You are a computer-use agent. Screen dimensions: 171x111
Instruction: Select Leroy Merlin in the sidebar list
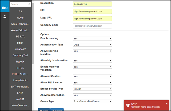click(20, 80)
